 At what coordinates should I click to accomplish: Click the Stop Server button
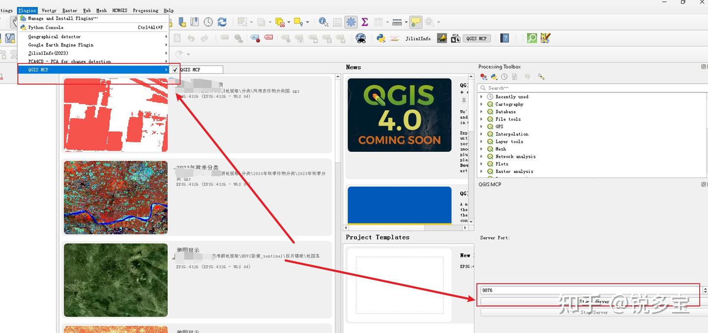[592, 312]
